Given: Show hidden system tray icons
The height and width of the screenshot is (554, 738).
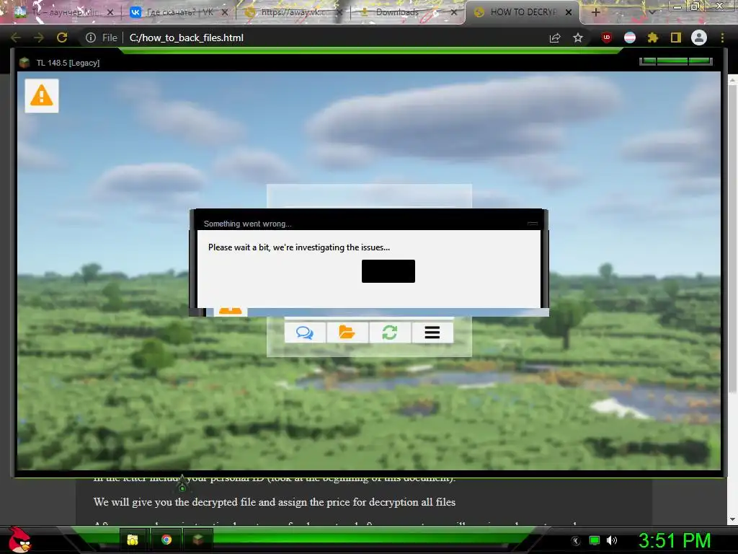Looking at the screenshot, I should 576,541.
